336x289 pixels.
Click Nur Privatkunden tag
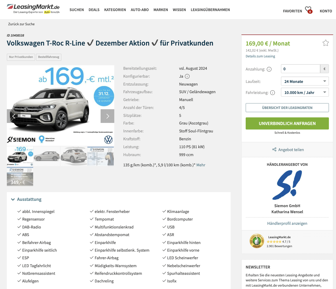(x=21, y=57)
